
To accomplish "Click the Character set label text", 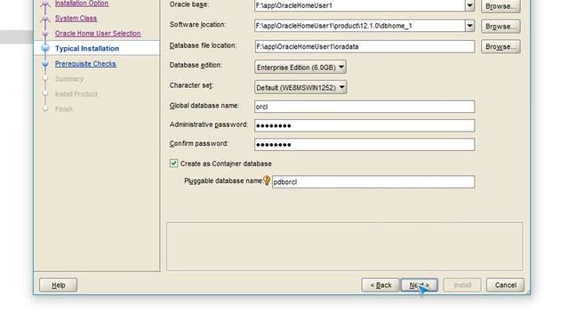I will (x=191, y=85).
